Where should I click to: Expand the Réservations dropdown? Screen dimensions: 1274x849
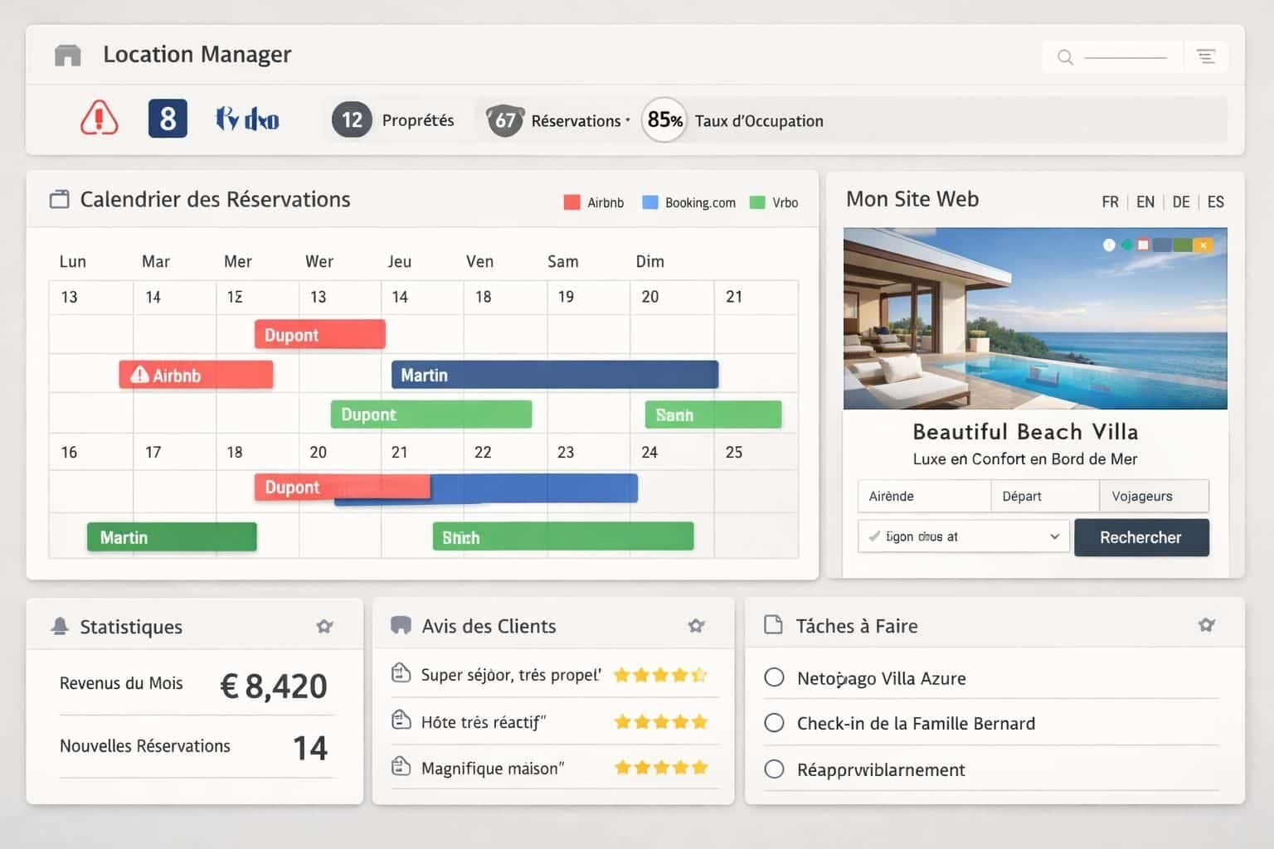[625, 121]
